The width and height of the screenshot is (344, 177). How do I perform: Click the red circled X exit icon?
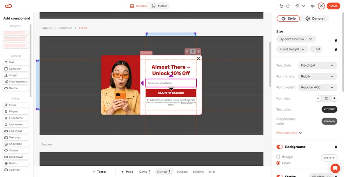pos(321,6)
